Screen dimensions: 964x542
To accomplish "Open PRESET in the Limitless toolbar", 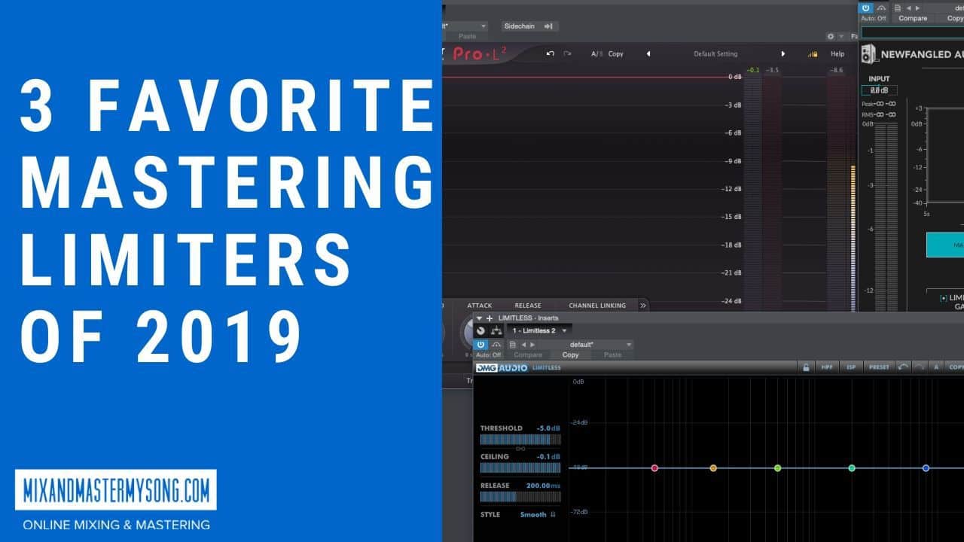I will (x=878, y=367).
